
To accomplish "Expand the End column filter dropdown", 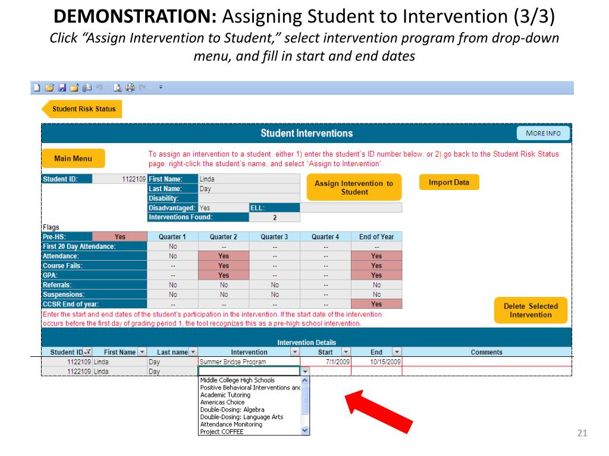I will coord(397,351).
